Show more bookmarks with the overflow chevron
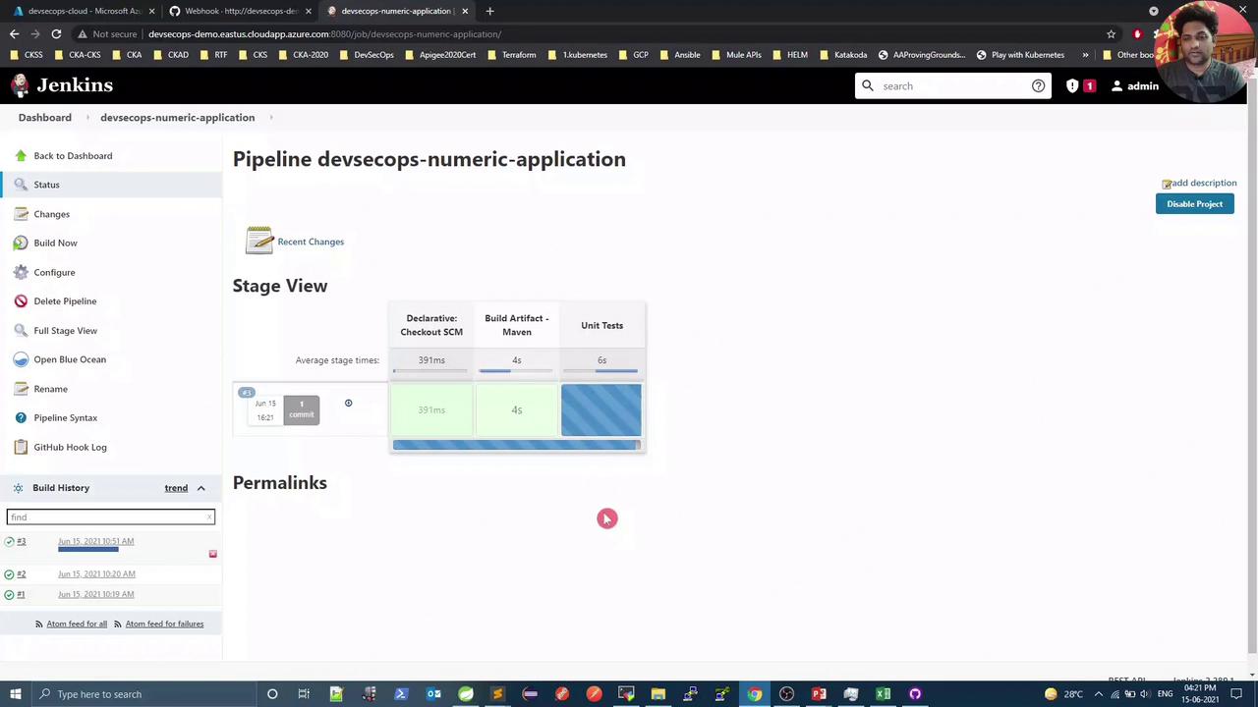 [1085, 55]
